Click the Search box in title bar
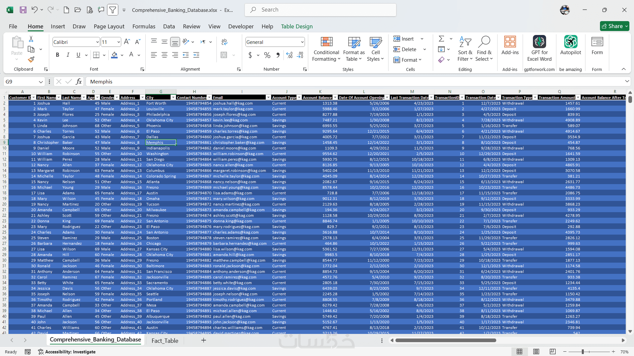Image resolution: width=634 pixels, height=356 pixels. coord(320,10)
